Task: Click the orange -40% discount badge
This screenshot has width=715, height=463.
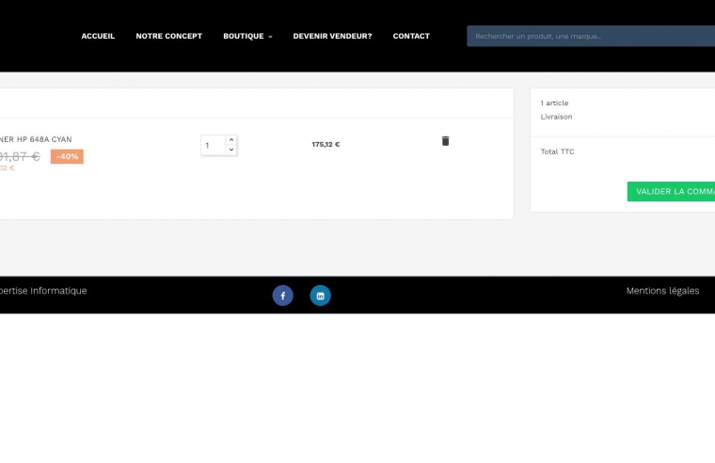Action: (67, 156)
